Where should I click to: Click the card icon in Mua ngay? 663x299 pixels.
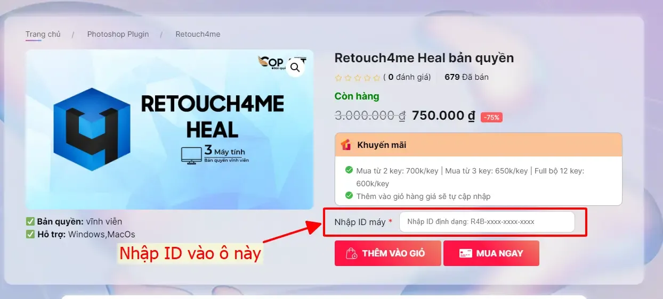click(465, 253)
